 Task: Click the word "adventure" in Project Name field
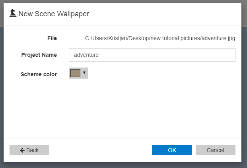86,55
